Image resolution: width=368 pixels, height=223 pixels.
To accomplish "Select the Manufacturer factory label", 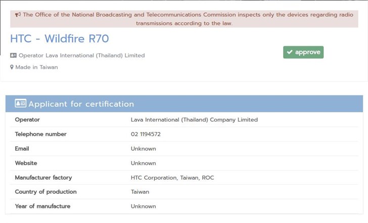I will (43, 178).
